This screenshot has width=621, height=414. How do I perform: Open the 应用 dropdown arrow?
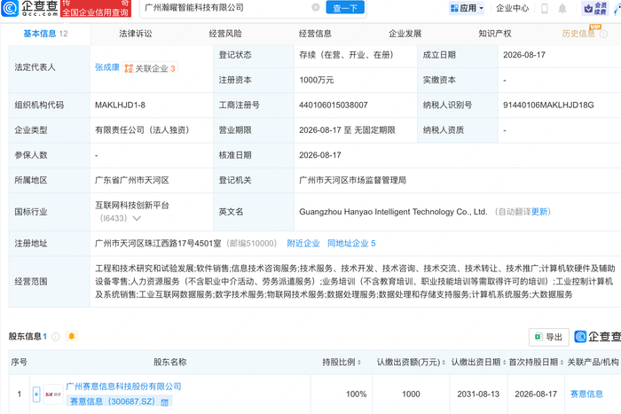click(481, 8)
